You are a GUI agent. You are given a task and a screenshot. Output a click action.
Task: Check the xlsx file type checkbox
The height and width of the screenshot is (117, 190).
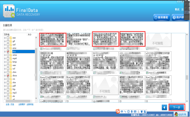click(x=8, y=83)
